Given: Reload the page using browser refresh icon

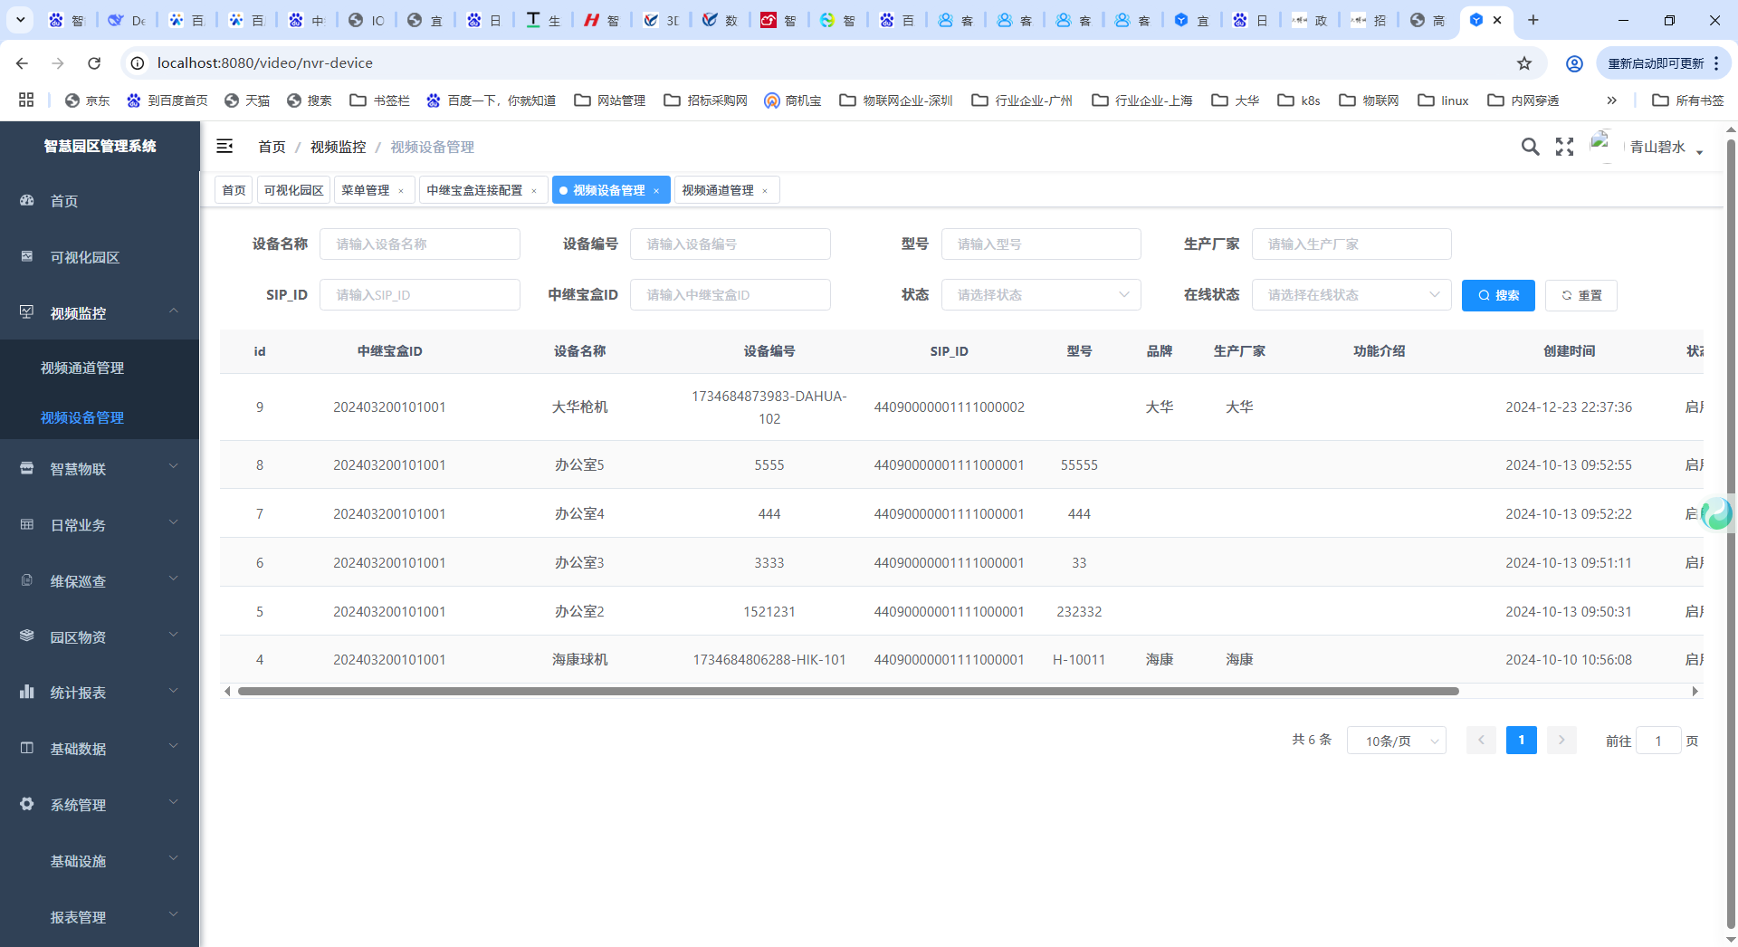Looking at the screenshot, I should coord(94,63).
